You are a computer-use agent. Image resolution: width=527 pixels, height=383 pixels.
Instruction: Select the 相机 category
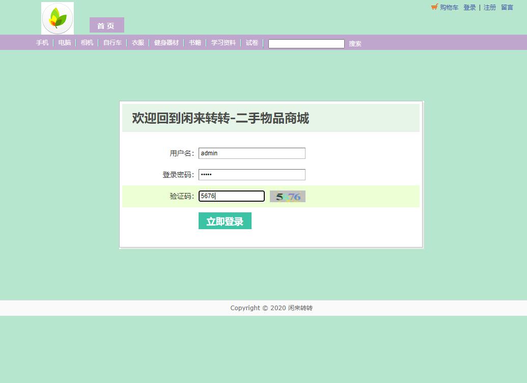click(x=86, y=43)
